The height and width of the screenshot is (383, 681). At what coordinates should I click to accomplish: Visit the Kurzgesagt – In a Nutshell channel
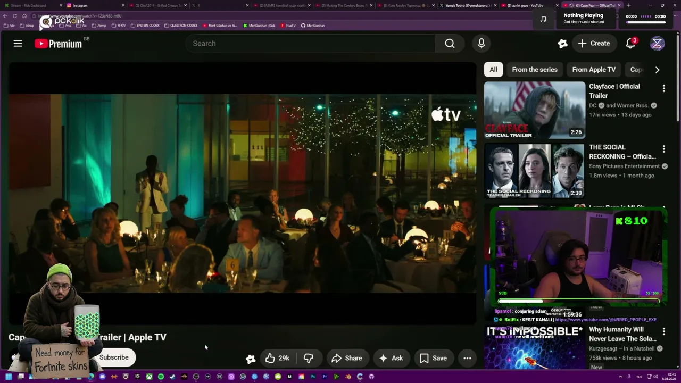621,348
